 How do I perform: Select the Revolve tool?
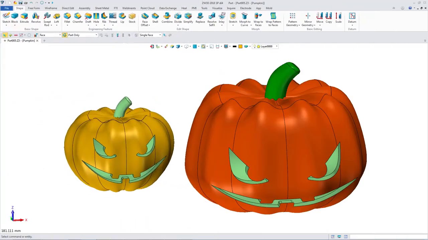[x=36, y=18]
